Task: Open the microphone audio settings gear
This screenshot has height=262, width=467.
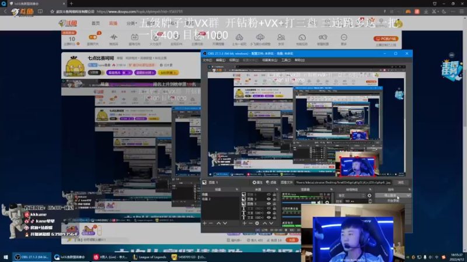Action: click(327, 202)
